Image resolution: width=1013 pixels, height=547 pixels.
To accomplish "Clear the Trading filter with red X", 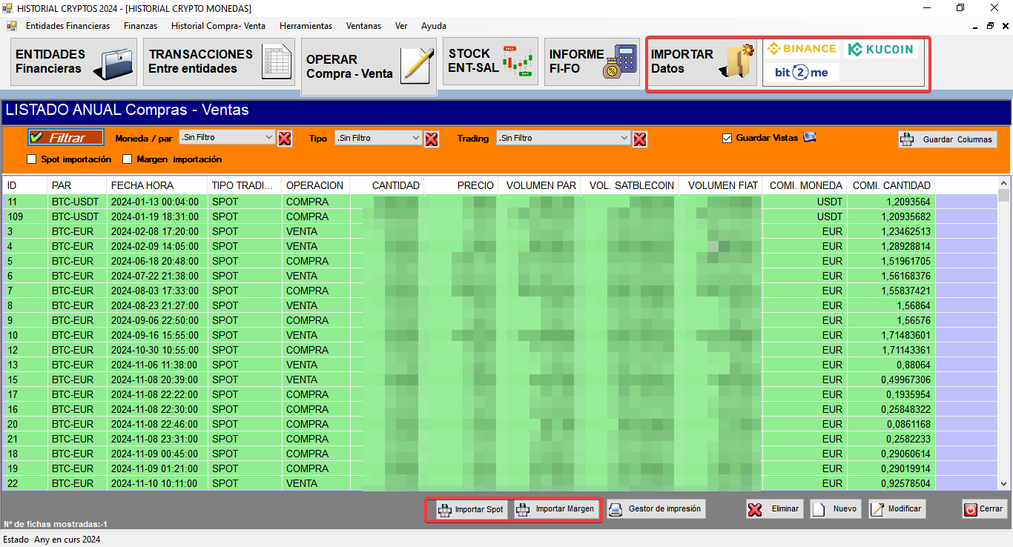I will coord(640,139).
